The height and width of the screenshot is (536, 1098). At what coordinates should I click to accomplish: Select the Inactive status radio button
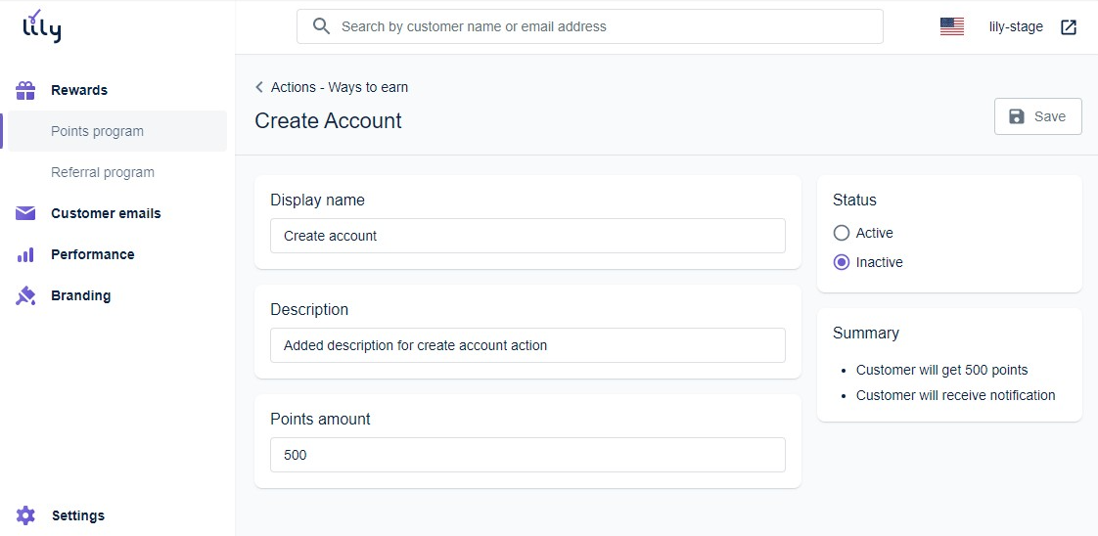coord(842,262)
